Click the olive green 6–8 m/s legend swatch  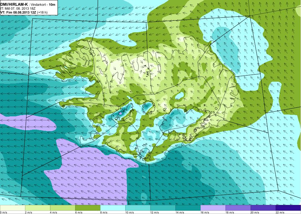88,208
